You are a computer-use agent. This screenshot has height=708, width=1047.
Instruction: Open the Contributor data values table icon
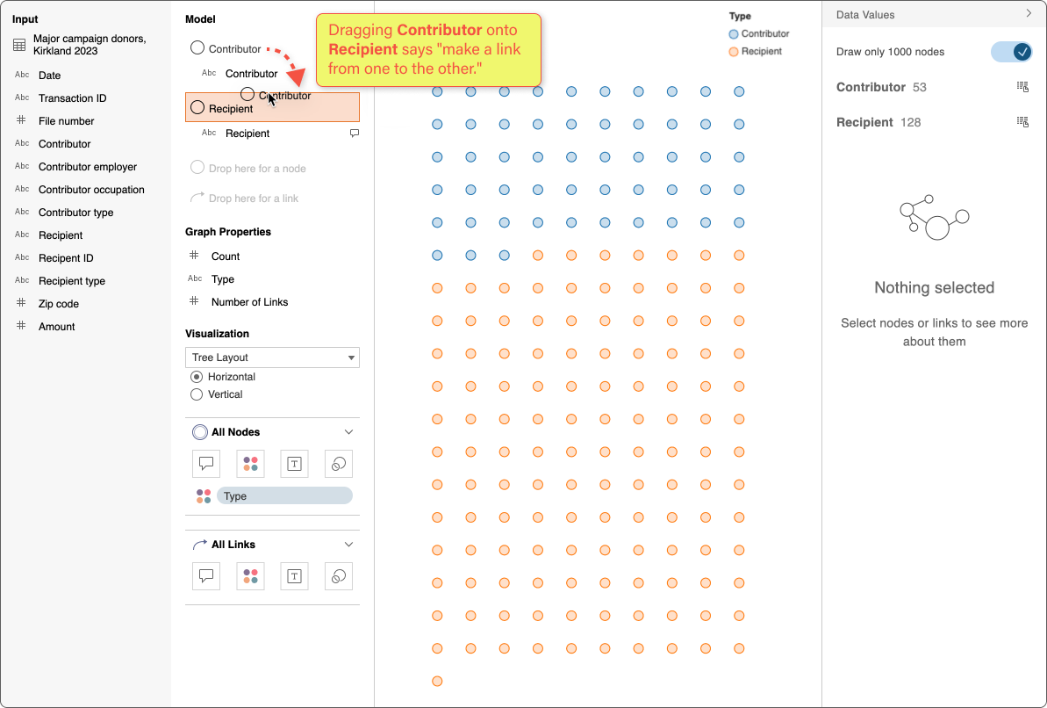pyautogui.click(x=1022, y=86)
